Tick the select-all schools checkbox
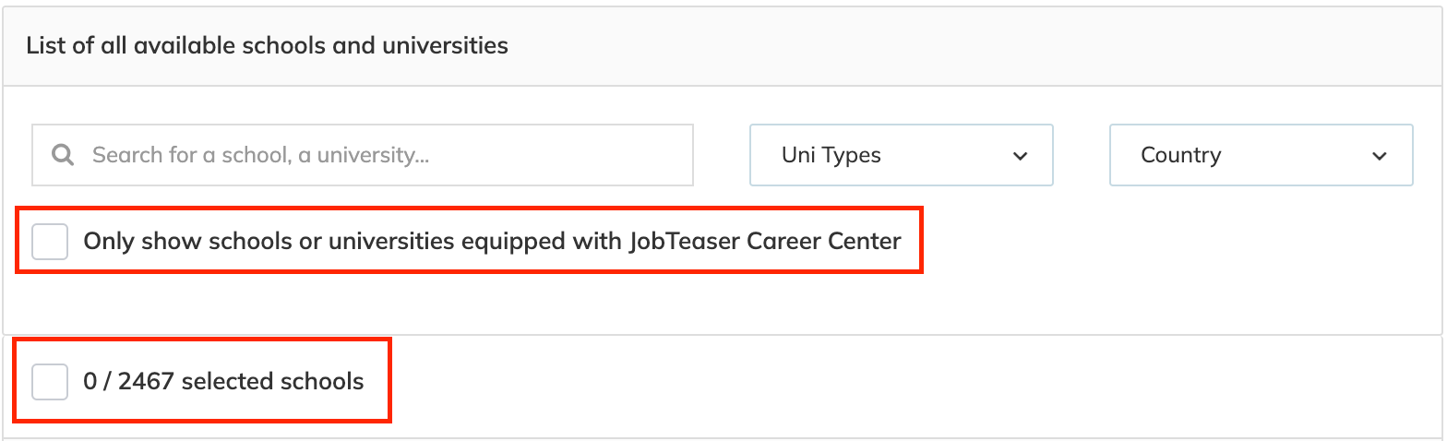Image resolution: width=1447 pixels, height=441 pixels. coord(50,381)
